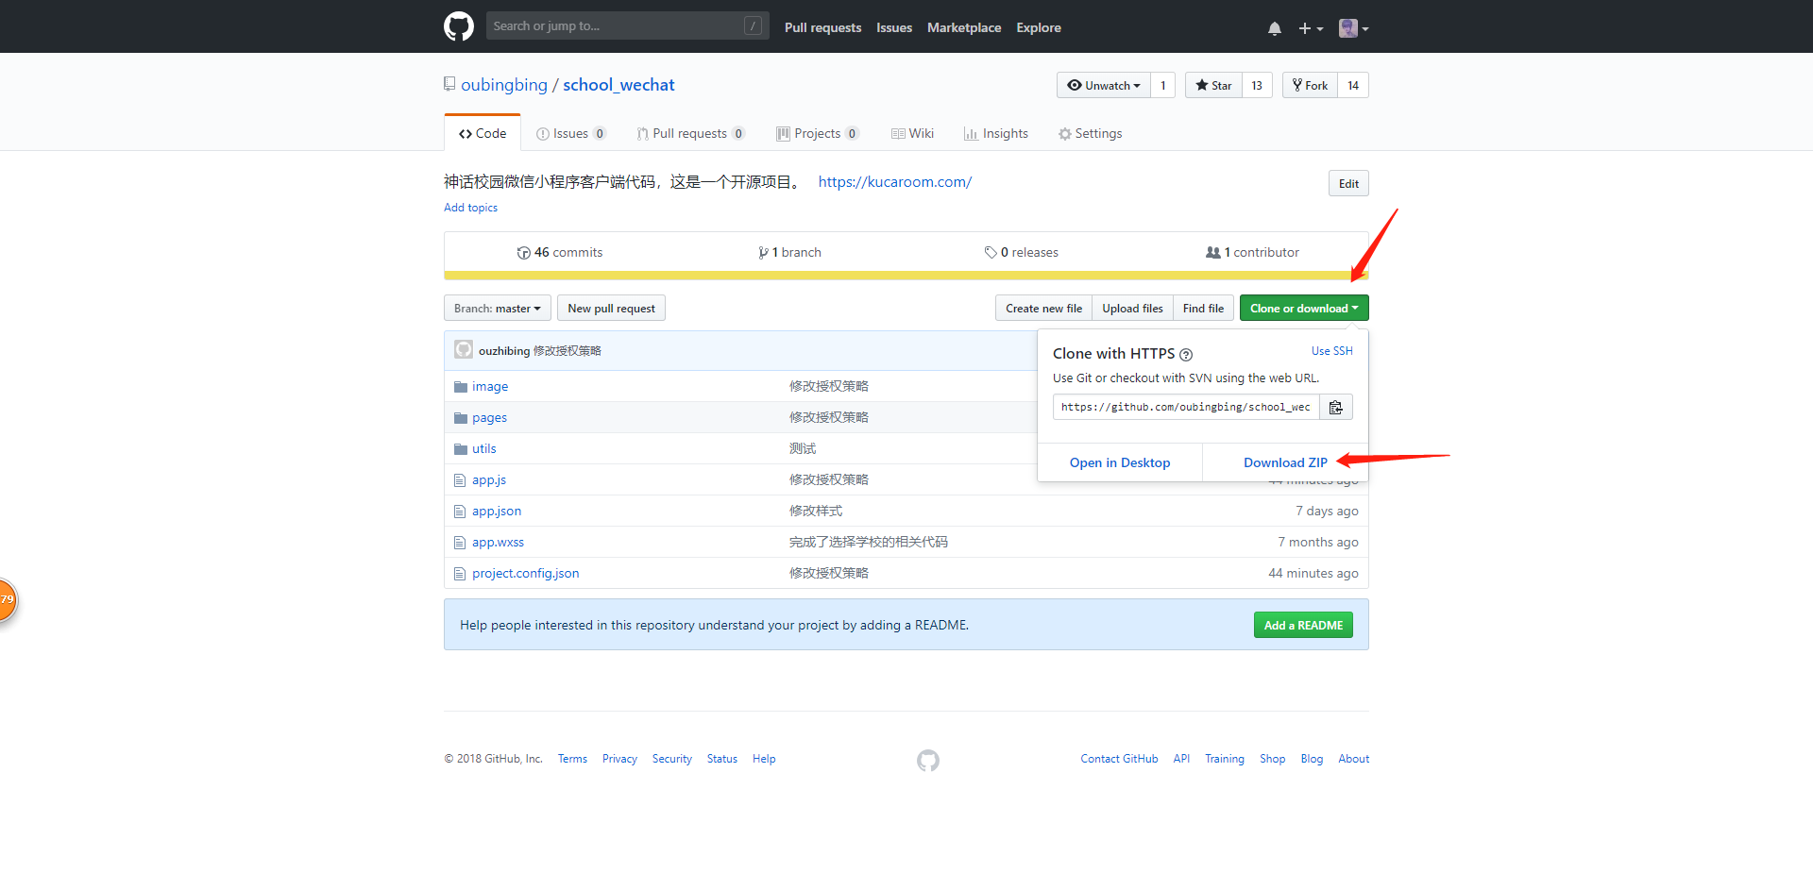
Task: Click the footer GitHub mark icon
Action: click(928, 760)
